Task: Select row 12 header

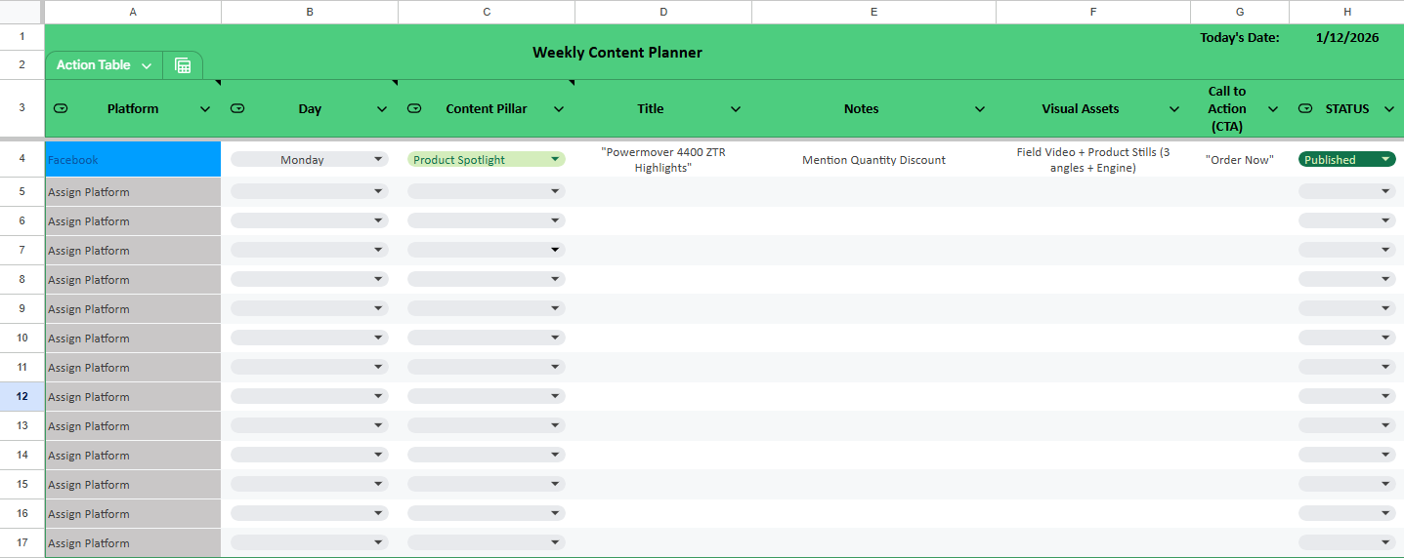Action: point(21,397)
